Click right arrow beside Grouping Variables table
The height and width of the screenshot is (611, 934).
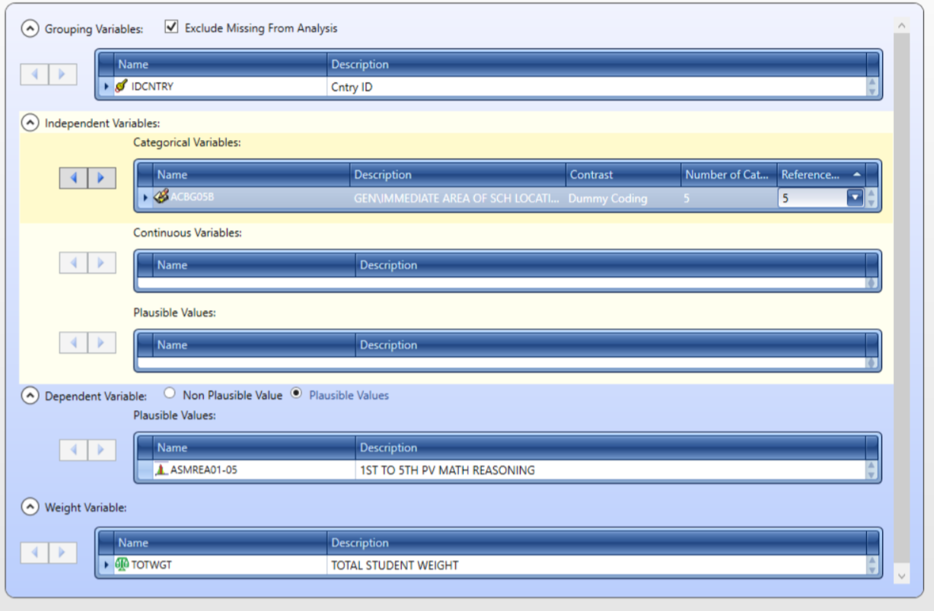click(x=62, y=75)
